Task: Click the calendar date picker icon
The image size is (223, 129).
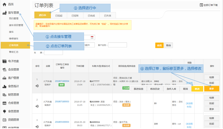Action: click(92, 37)
